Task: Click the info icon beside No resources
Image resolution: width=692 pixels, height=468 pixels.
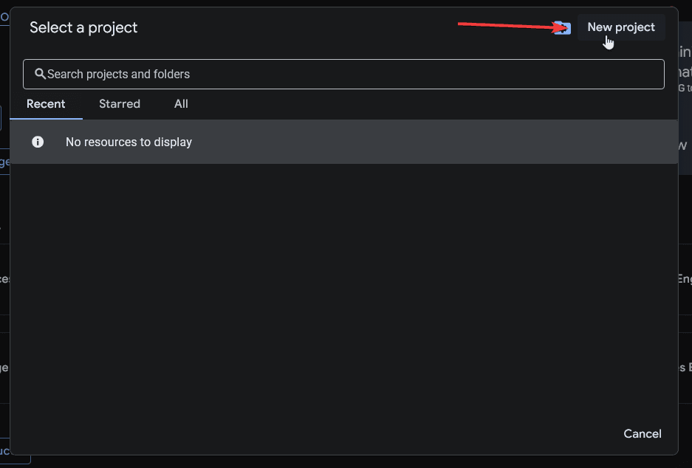Action: [38, 142]
